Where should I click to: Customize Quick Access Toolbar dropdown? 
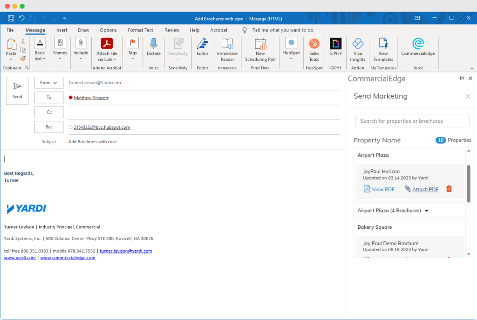click(64, 18)
